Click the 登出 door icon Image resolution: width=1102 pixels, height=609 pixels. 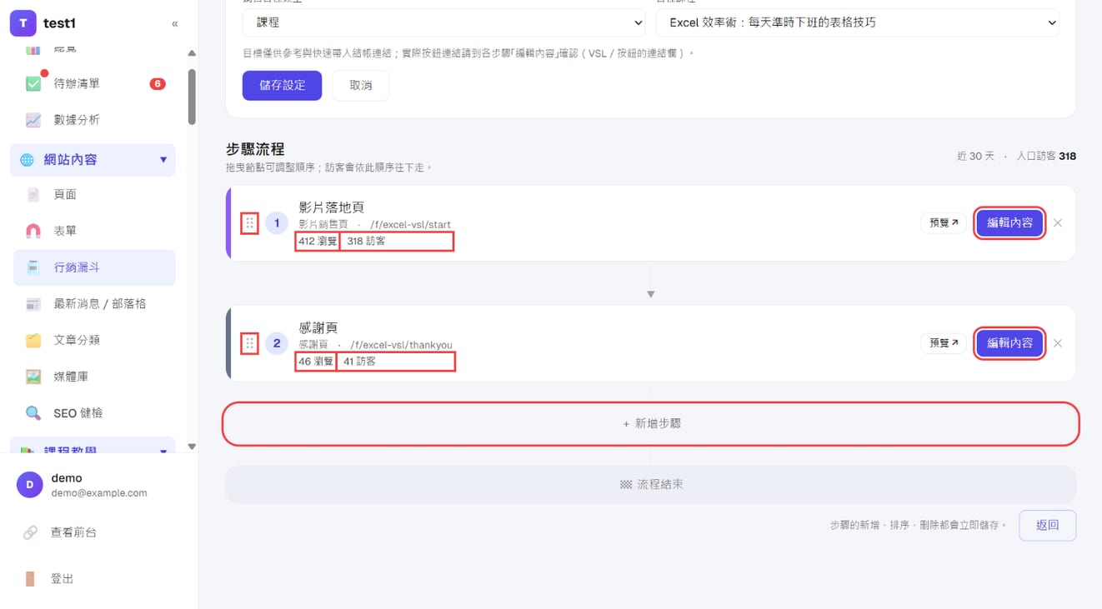[x=30, y=579]
